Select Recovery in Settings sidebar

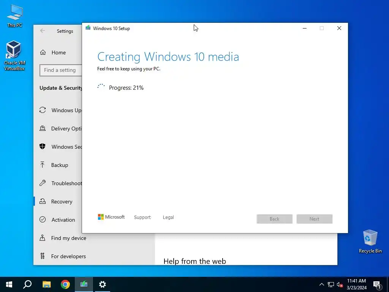pos(62,202)
